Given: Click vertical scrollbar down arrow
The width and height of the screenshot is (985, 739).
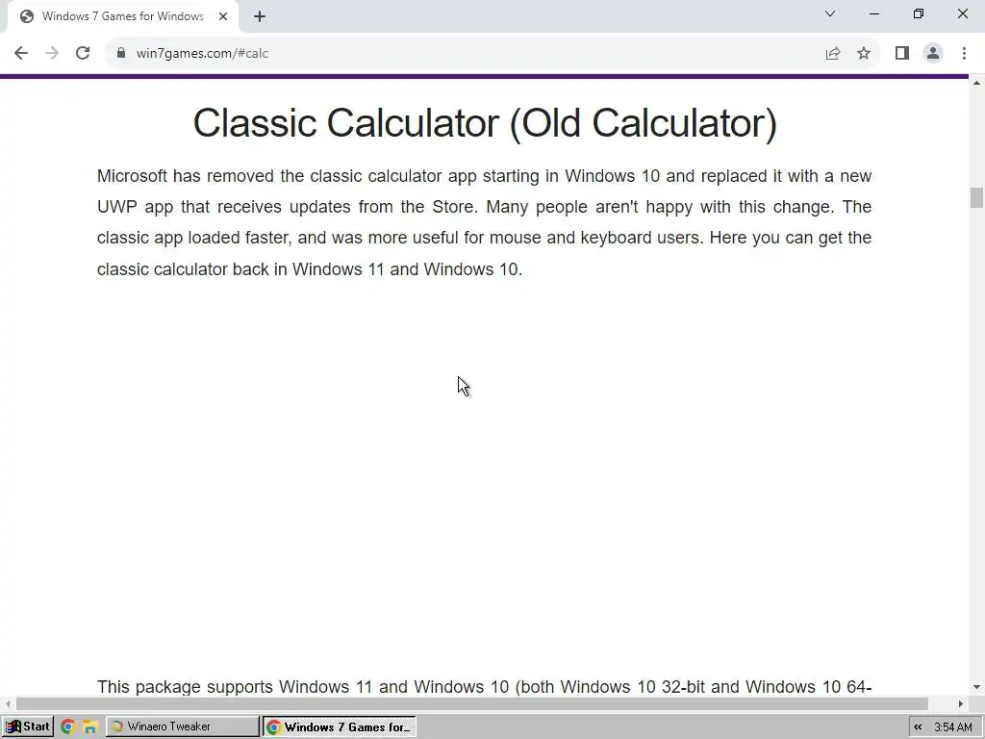Looking at the screenshot, I should pos(976,687).
